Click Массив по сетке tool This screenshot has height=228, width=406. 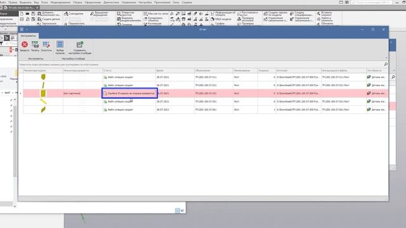pos(156,13)
